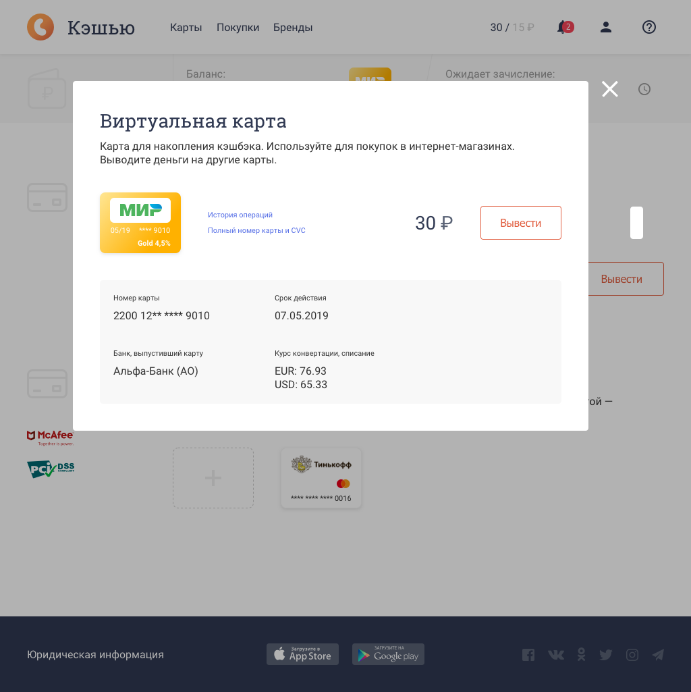
Task: Open Юридическая информация in the footer
Action: (95, 654)
